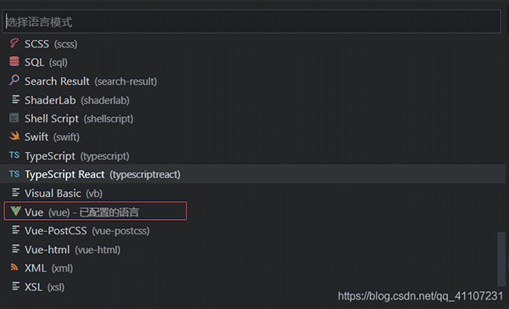Click the Shell Script terminal icon
Viewport: 509px width, 309px height.
click(x=14, y=118)
